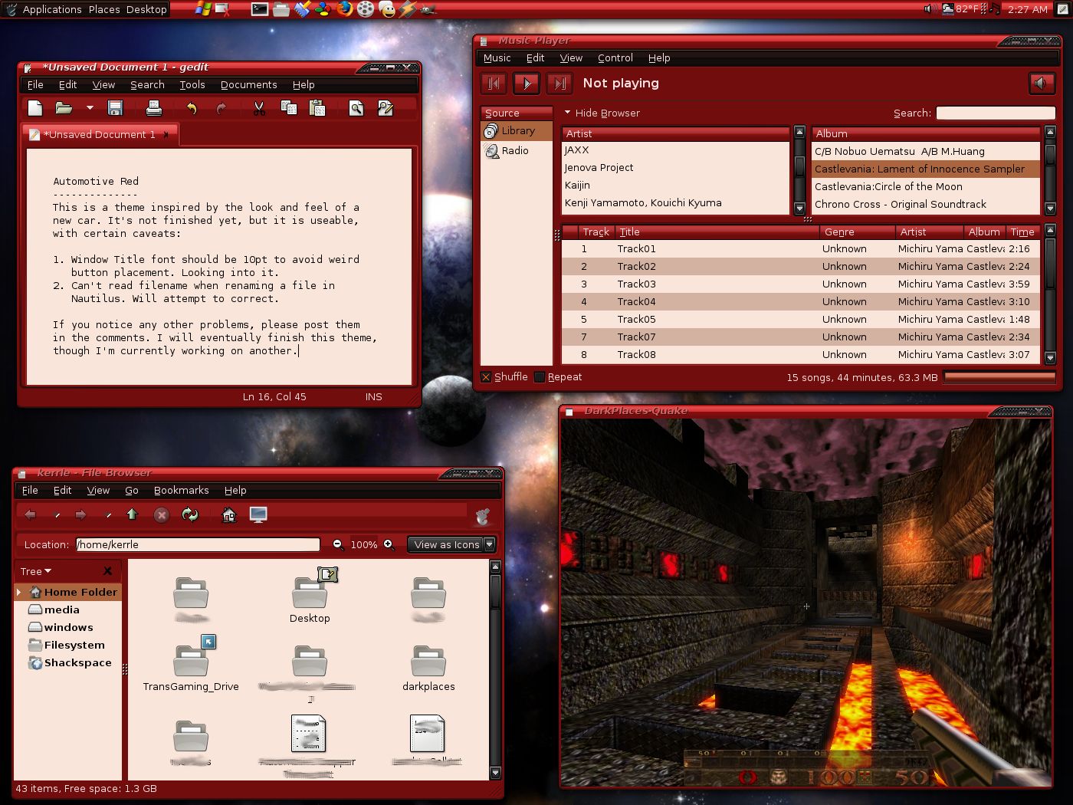Go up one folder in File Browser
This screenshot has height=805, width=1073.
[132, 514]
